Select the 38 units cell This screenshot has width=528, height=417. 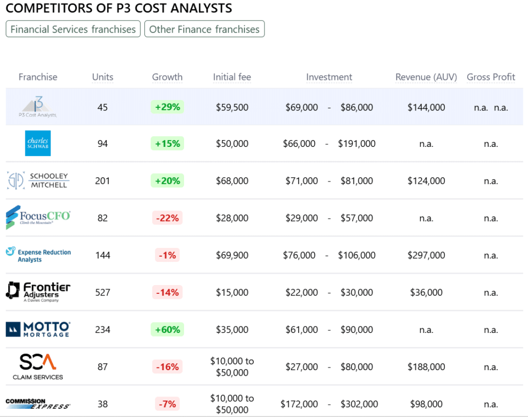click(x=103, y=404)
